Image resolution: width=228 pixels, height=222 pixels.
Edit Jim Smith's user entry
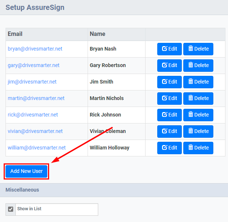coord(169,82)
